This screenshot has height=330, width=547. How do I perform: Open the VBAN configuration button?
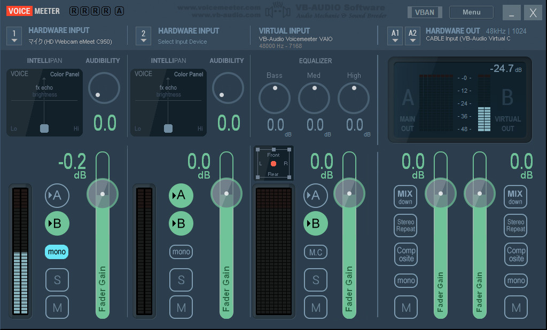pyautogui.click(x=425, y=12)
